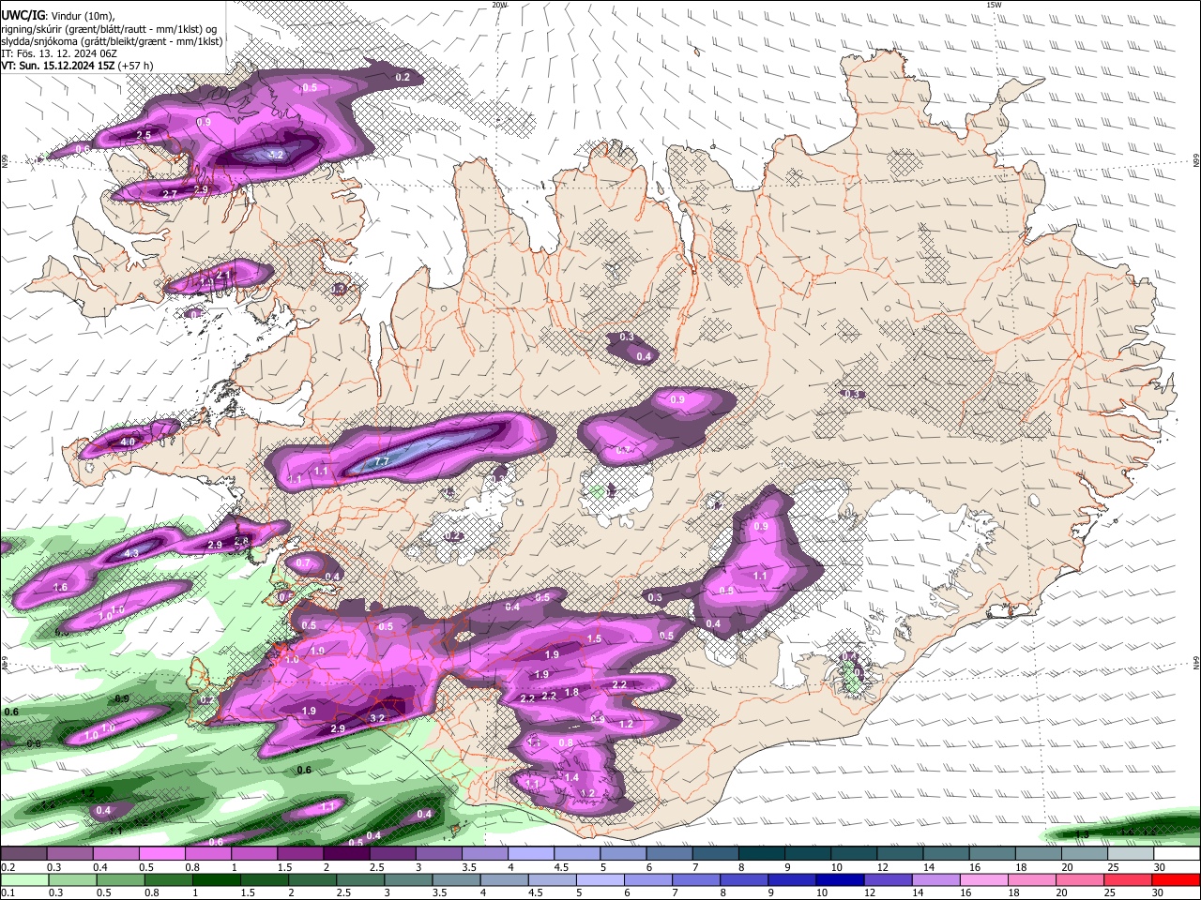Click the '0.1' label in the lower legend row

point(8,892)
